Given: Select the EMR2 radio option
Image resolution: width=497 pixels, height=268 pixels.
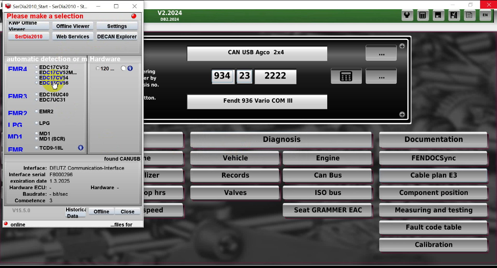Looking at the screenshot, I should pyautogui.click(x=36, y=112).
